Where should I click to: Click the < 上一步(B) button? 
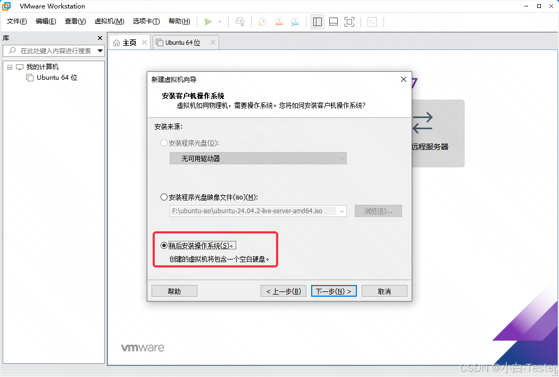tap(283, 291)
